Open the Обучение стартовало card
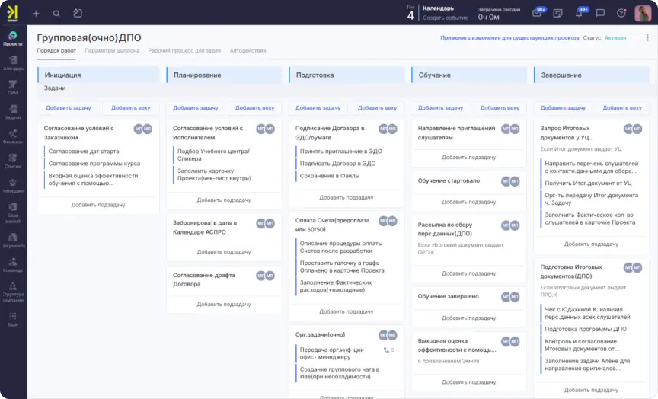Viewport: 658px width, 399px height. point(449,180)
